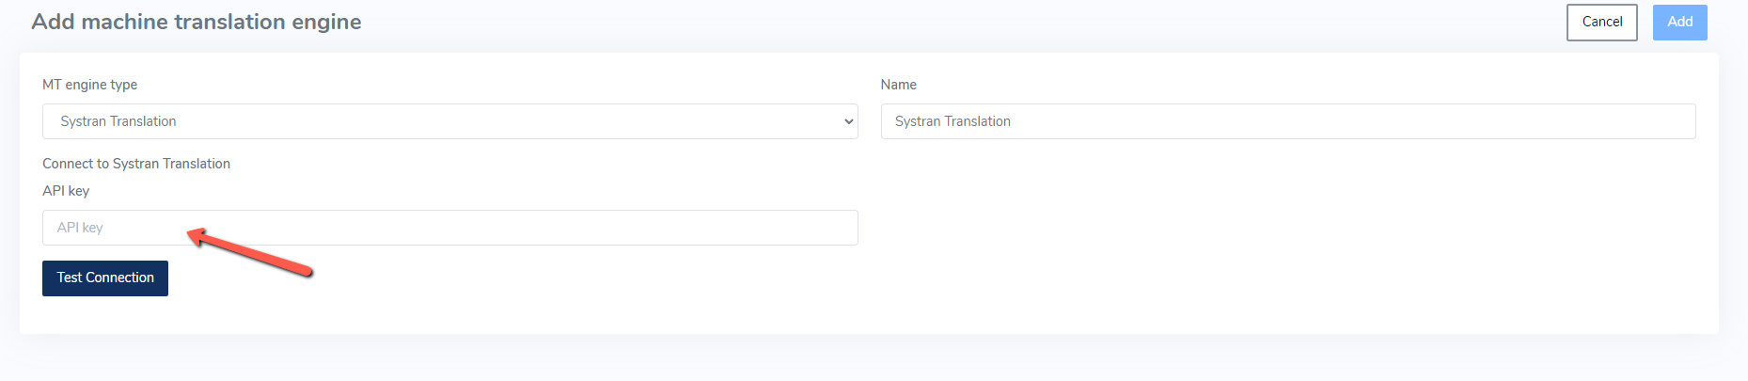This screenshot has width=1748, height=381.
Task: Click the API key placeholder text
Action: point(80,228)
